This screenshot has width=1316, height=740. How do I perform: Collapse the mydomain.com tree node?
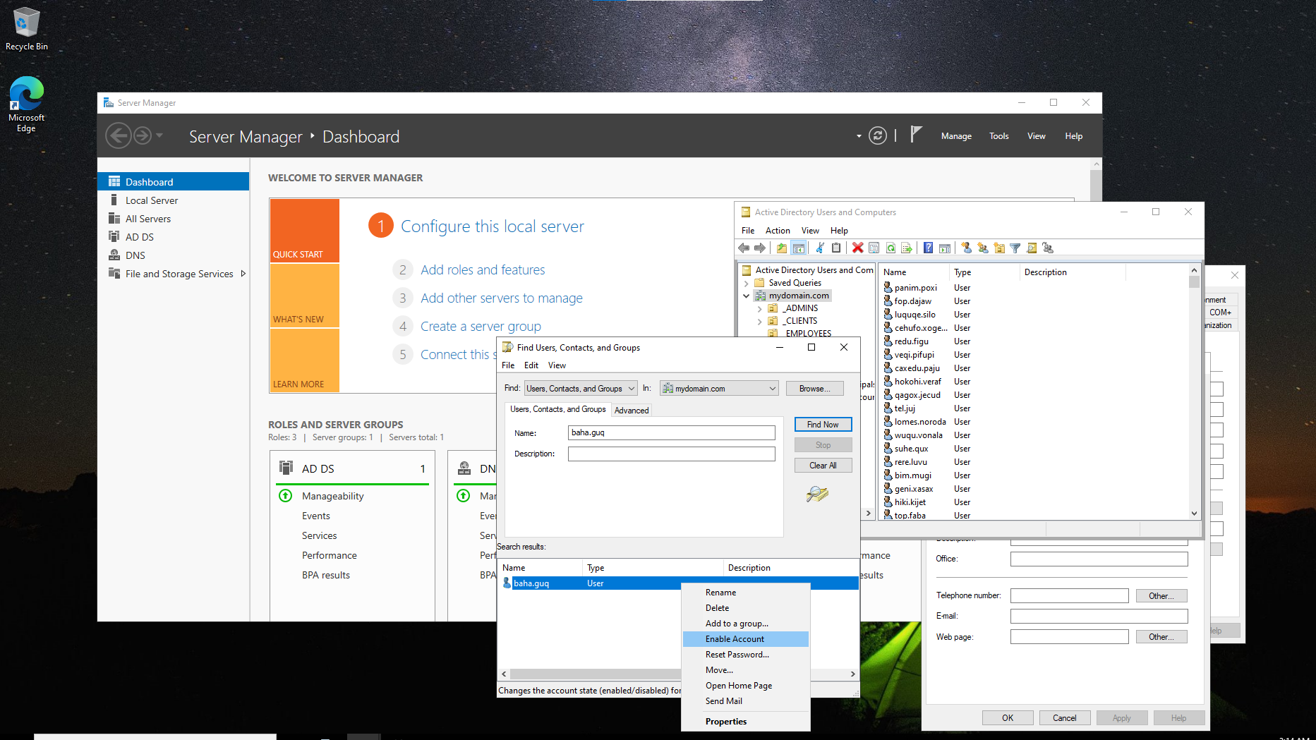(x=747, y=296)
